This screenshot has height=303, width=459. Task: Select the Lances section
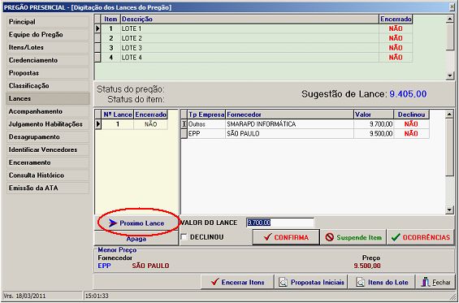coord(48,98)
